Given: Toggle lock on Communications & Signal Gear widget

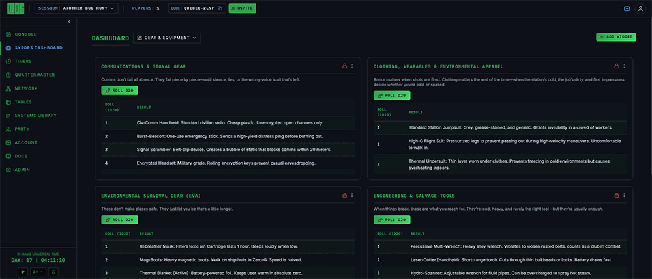Looking at the screenshot, I should tap(344, 66).
